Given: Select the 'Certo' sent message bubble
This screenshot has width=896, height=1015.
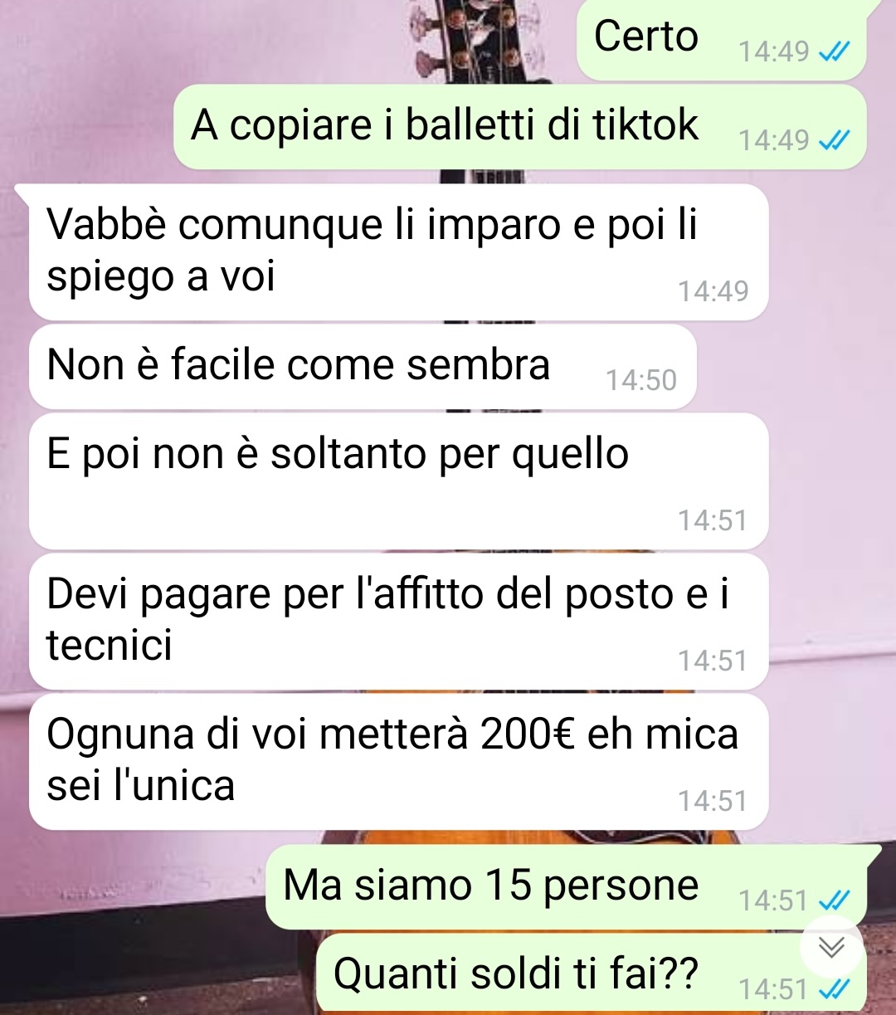Looking at the screenshot, I should click(x=722, y=39).
